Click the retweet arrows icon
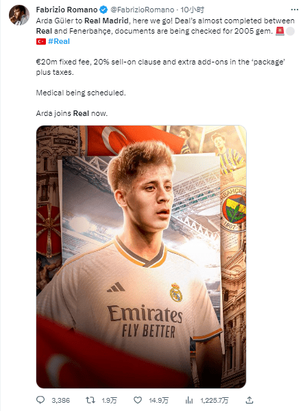This screenshot has width=305, height=411. [90, 400]
